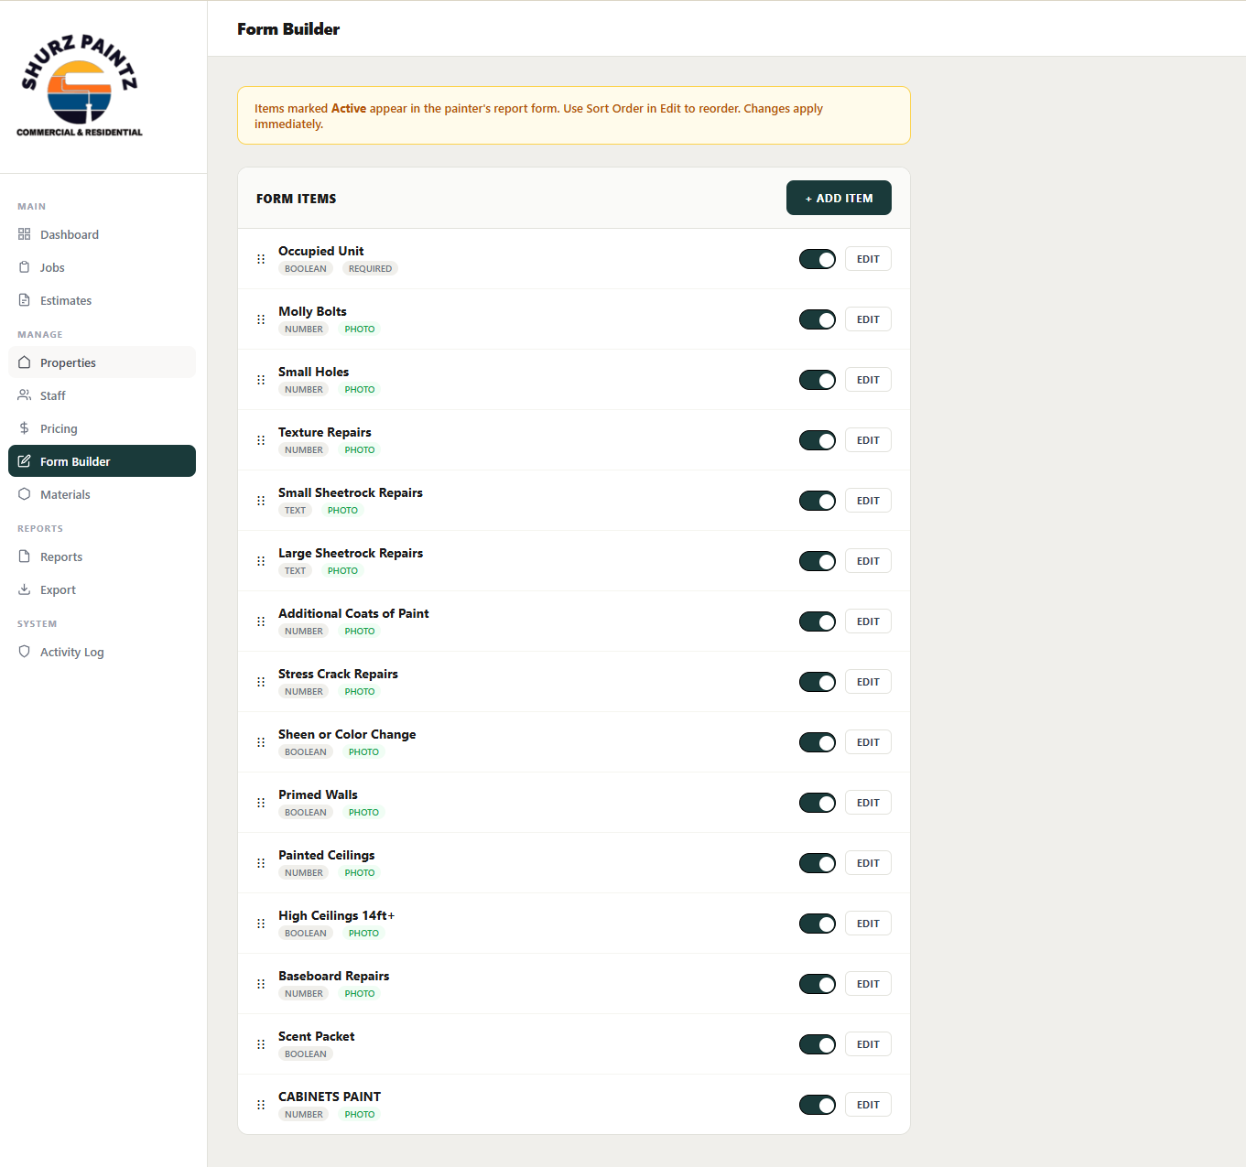The image size is (1246, 1167).
Task: Click the Export download icon
Action: pyautogui.click(x=25, y=589)
